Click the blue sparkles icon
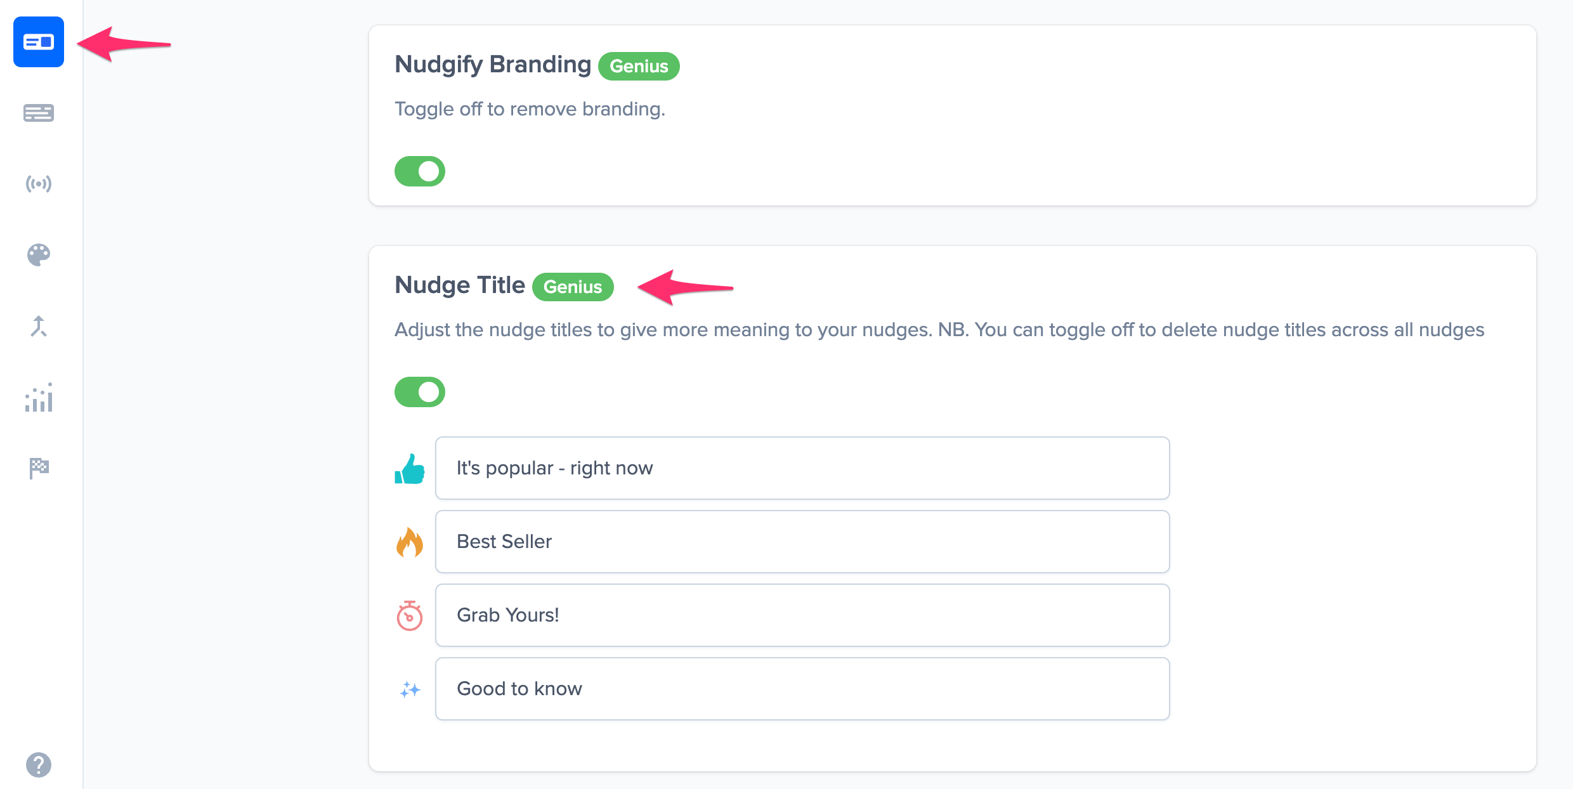The image size is (1573, 789). 410,689
